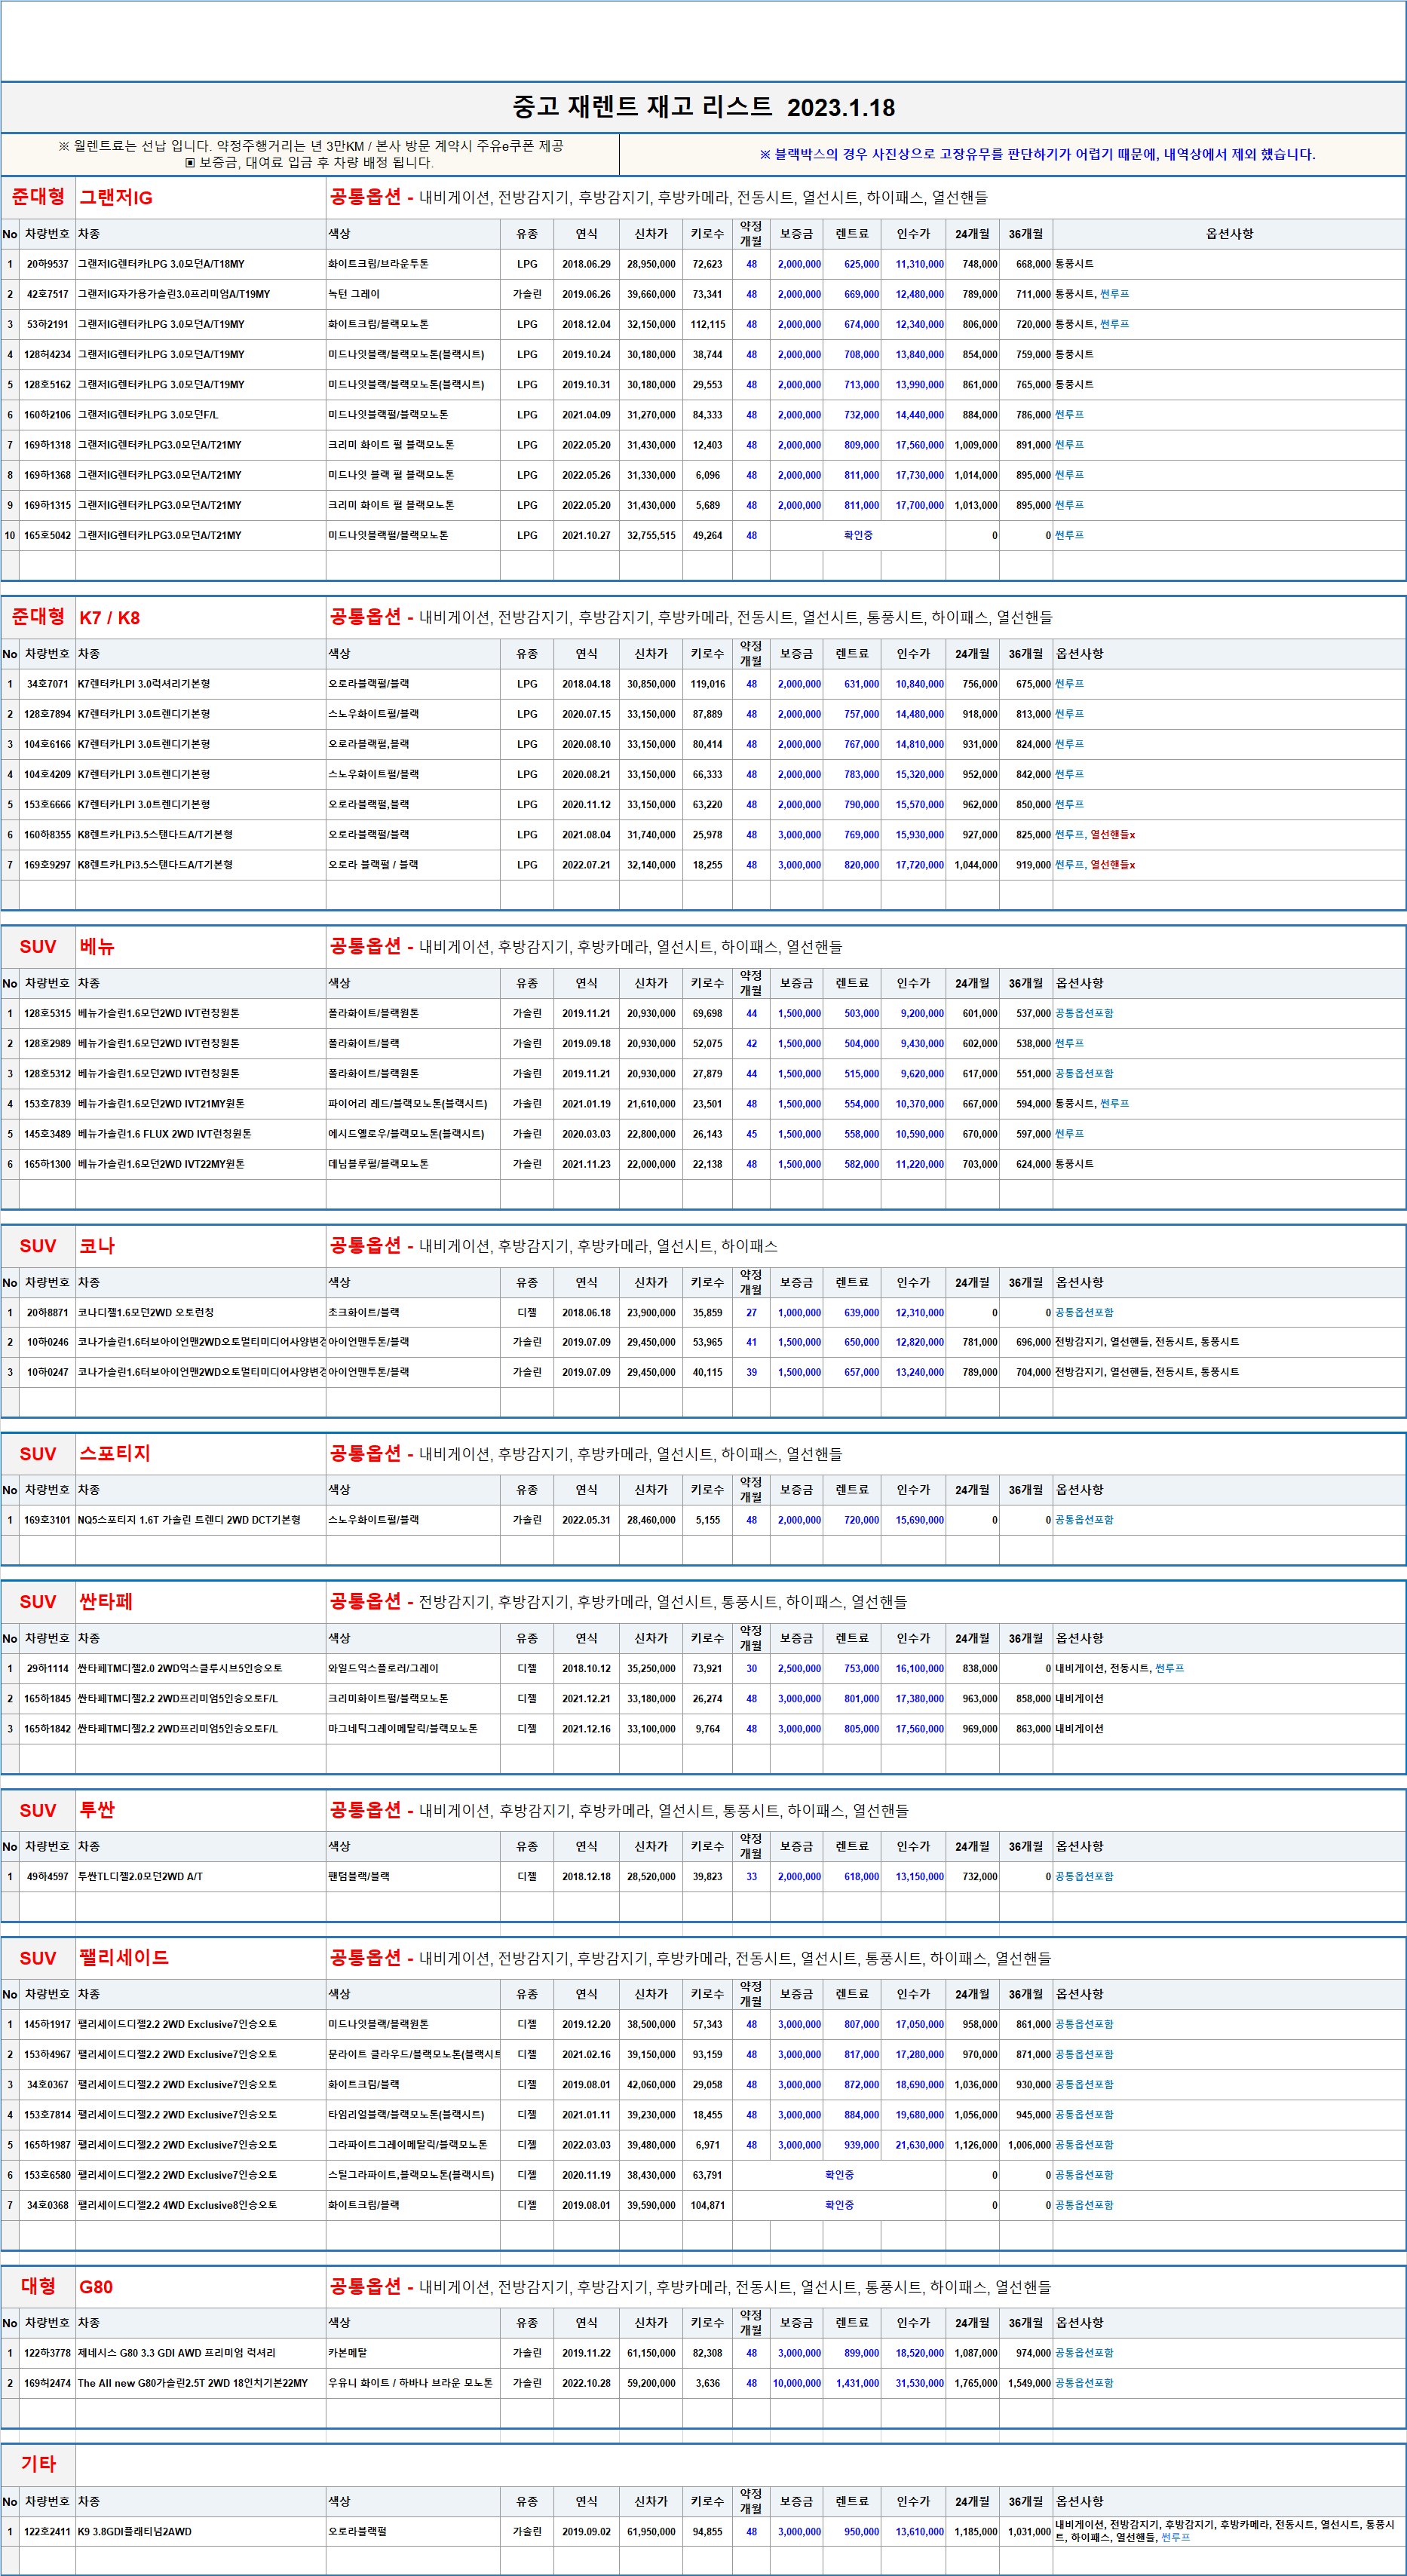This screenshot has width=1407, height=2576.
Task: Click '확인중' in the 34호0368 row
Action: [839, 2204]
